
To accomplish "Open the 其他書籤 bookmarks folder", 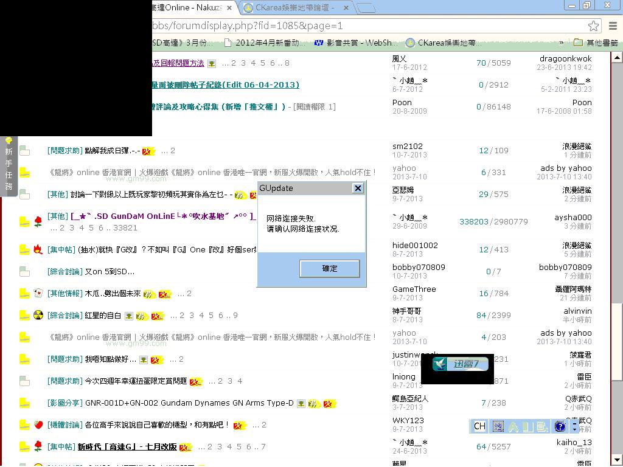I will point(595,43).
